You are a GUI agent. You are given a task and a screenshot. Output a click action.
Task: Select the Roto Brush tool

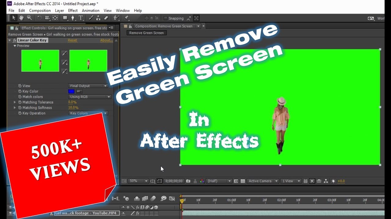[x=116, y=18]
